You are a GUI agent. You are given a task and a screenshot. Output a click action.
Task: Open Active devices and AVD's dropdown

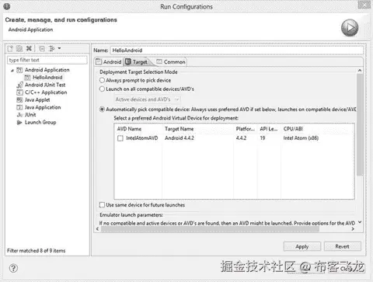coord(147,99)
